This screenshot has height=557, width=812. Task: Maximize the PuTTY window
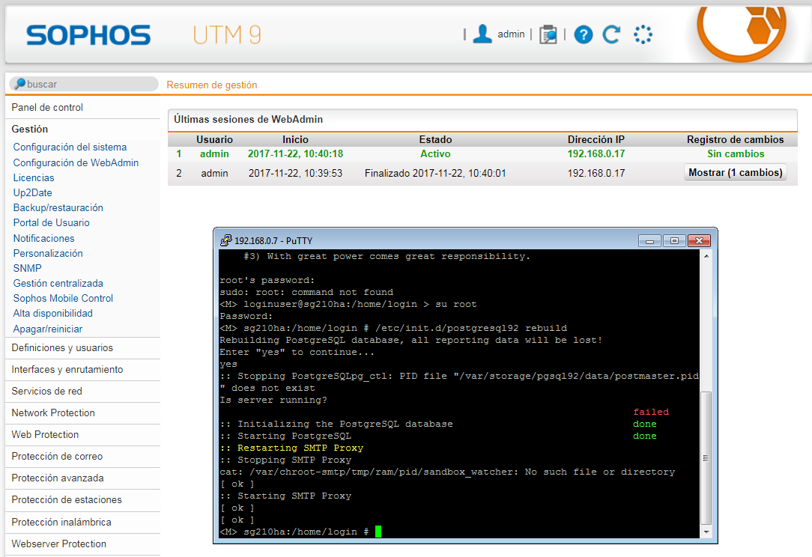(674, 241)
